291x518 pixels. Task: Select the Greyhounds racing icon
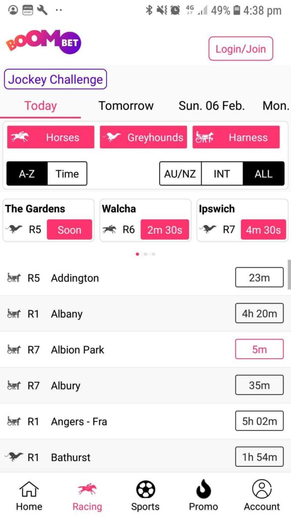(113, 137)
